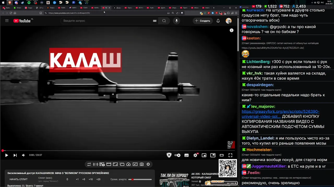Open Spotify from the taskbar
The width and height of the screenshot is (334, 187).
tap(29, 3)
